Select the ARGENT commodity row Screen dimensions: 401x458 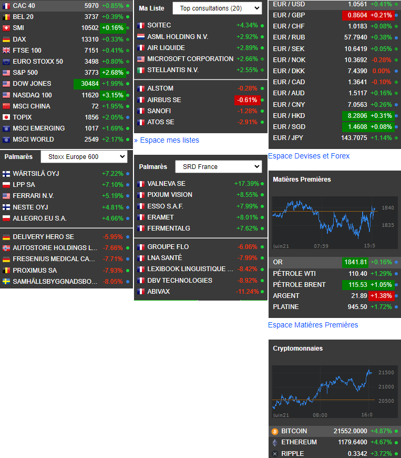click(x=334, y=296)
